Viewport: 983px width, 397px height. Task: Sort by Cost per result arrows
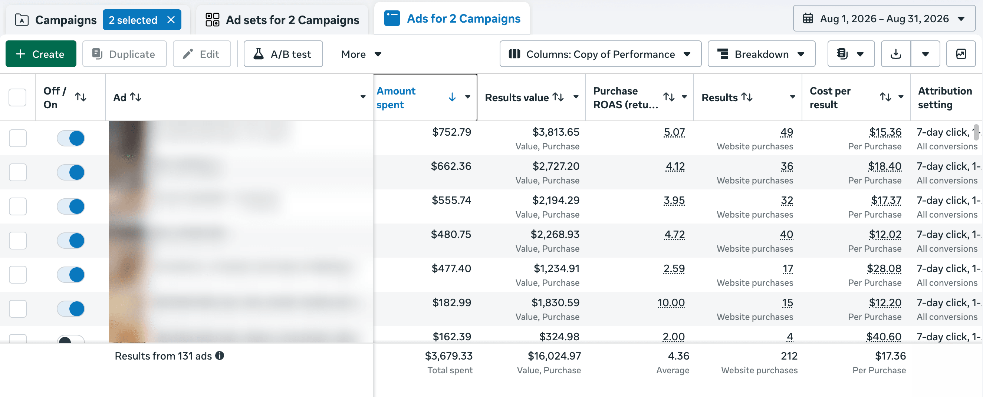(885, 97)
